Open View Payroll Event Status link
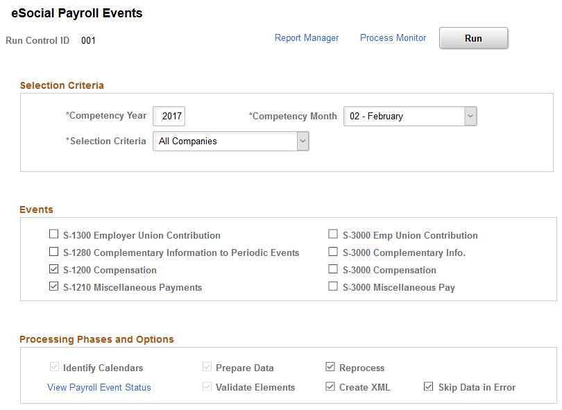Screen dimensions: 562x410 coord(99,387)
